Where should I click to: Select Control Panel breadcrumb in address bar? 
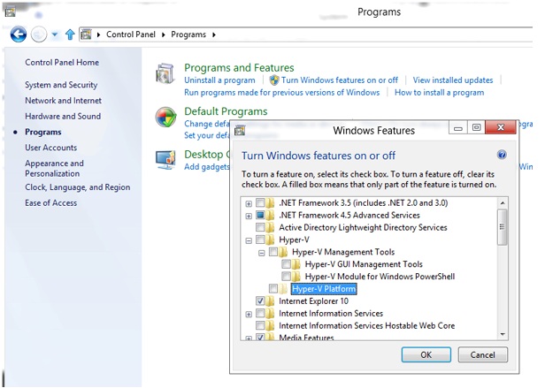(131, 34)
